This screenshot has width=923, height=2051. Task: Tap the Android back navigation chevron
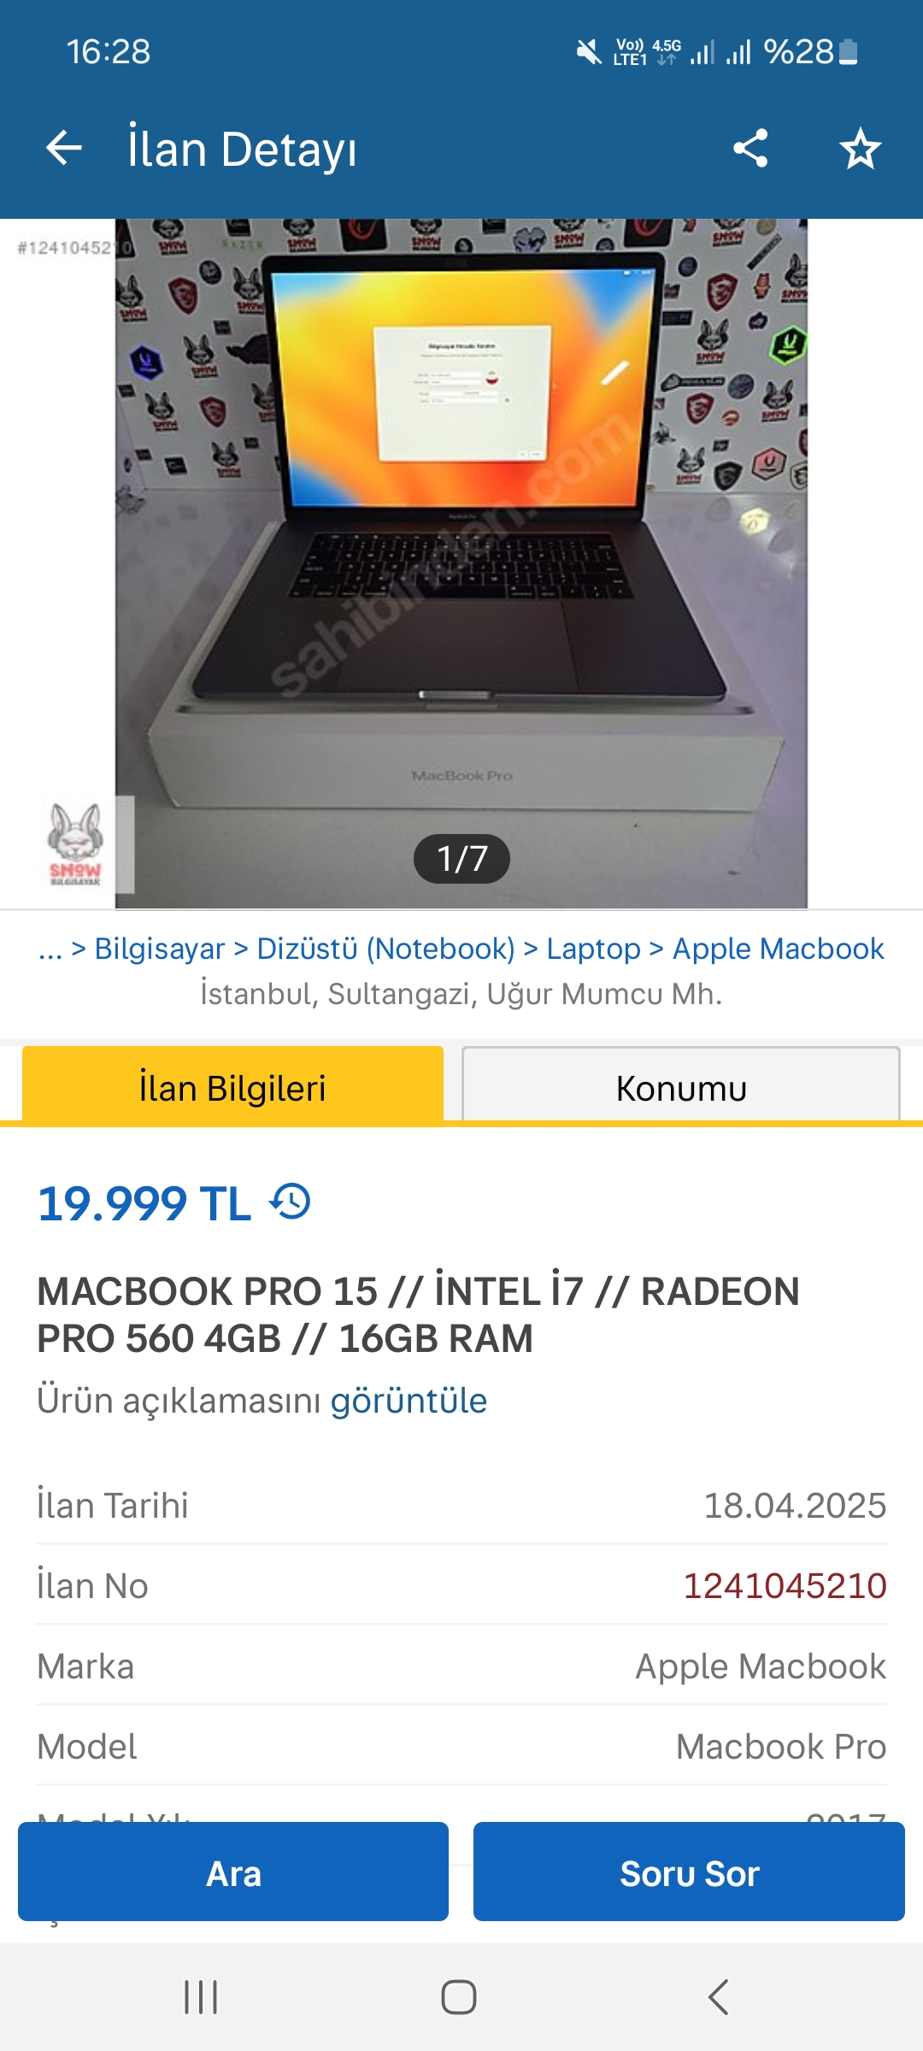point(719,1997)
